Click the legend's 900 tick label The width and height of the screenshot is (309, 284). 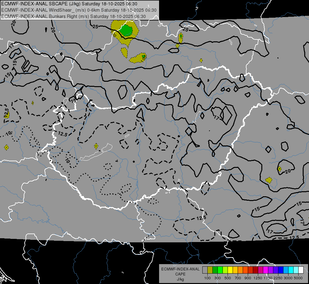[x=248, y=278]
